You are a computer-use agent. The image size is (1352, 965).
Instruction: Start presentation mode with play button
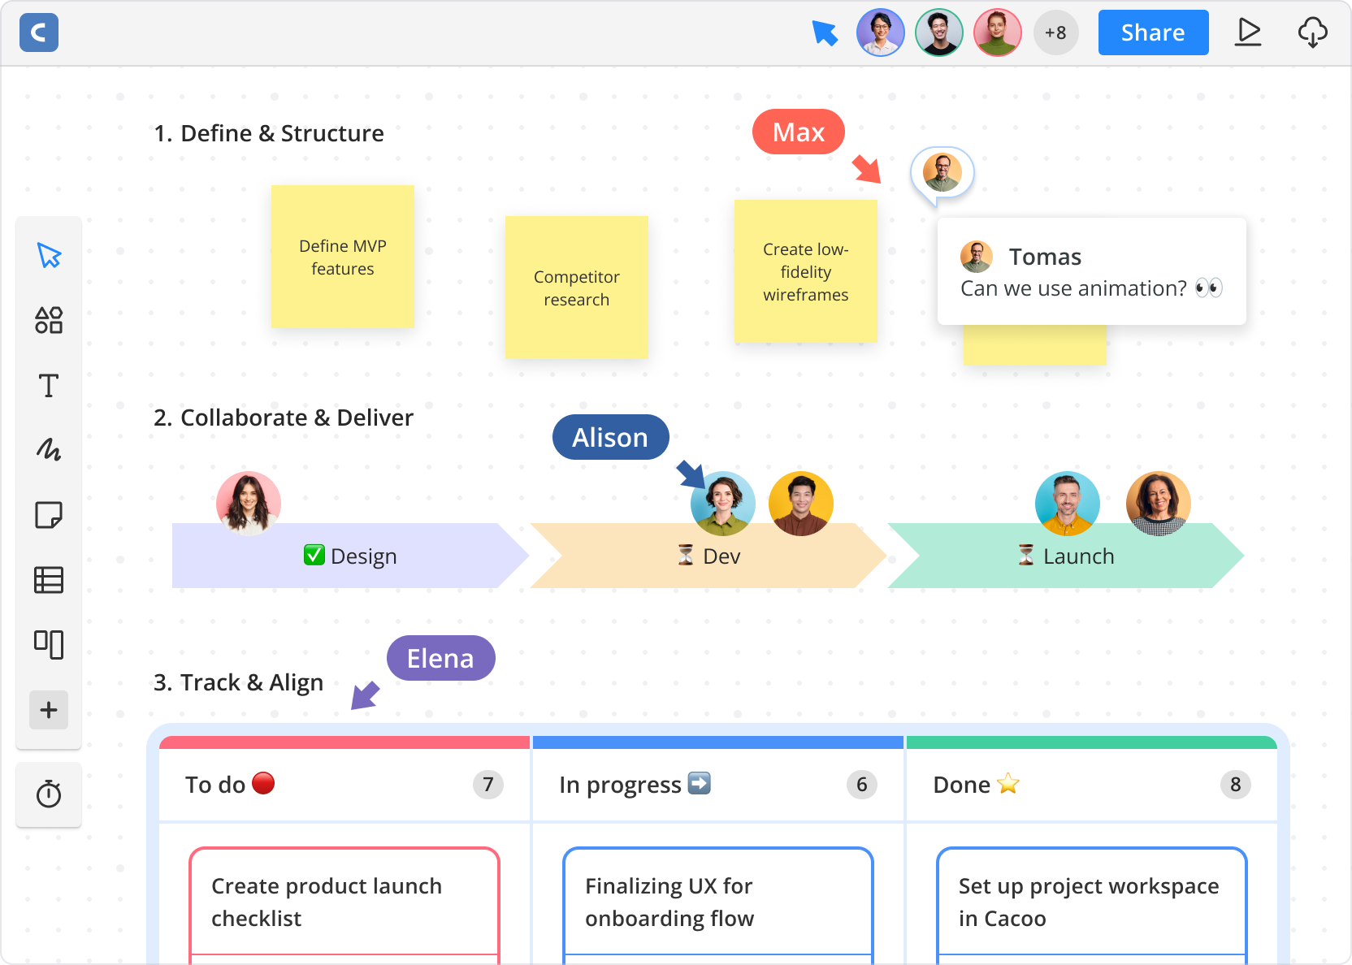point(1248,32)
